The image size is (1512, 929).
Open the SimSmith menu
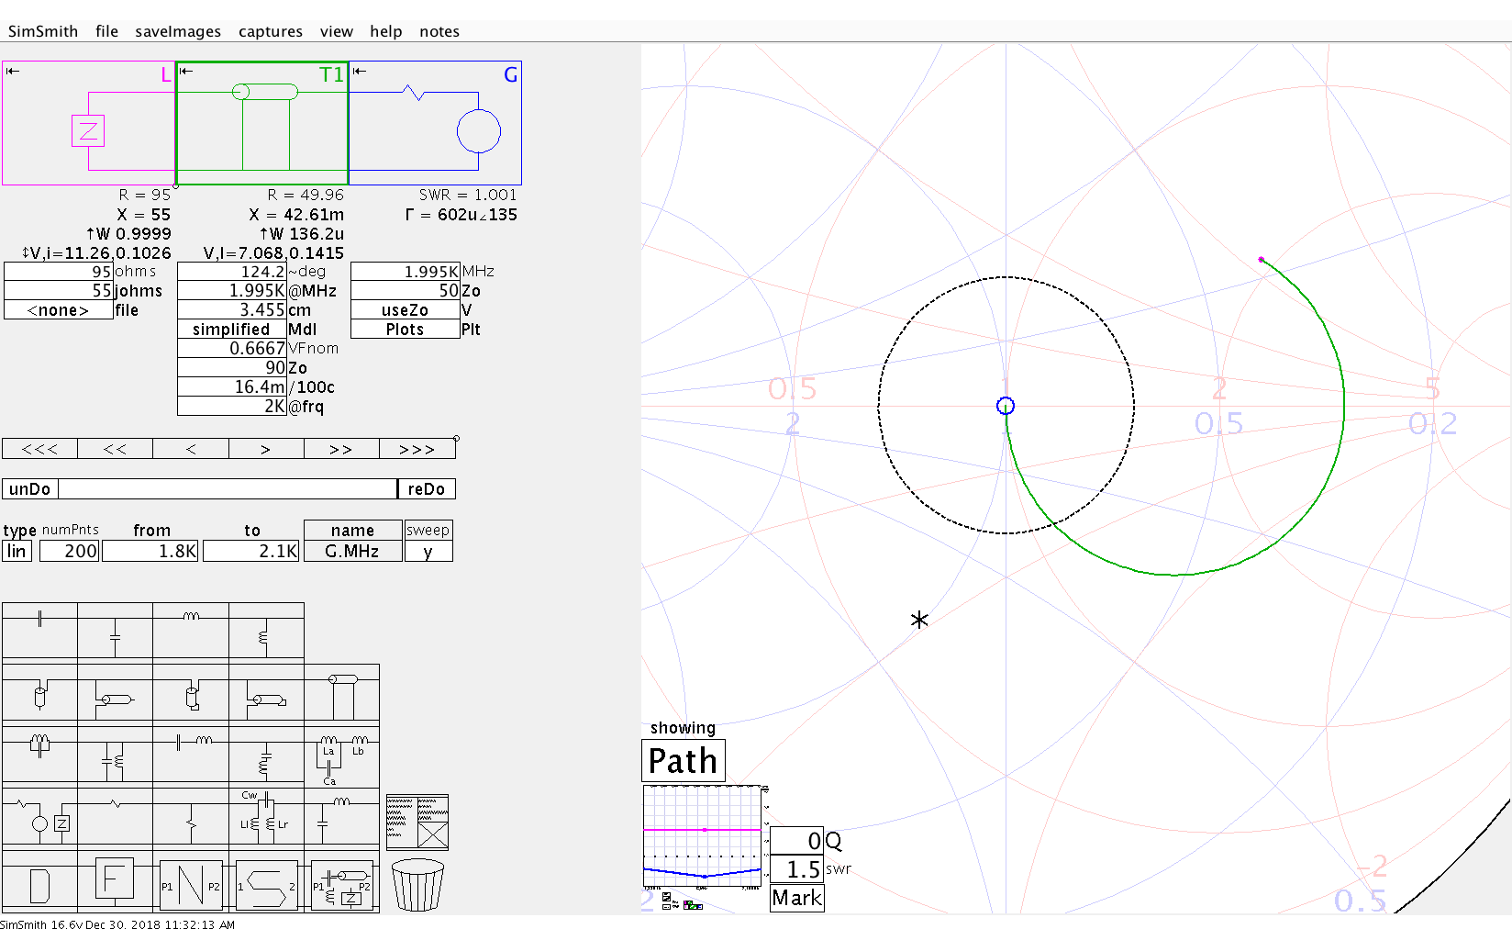[x=43, y=31]
